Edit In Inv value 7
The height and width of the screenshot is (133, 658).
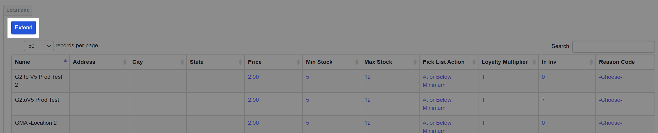tap(543, 100)
